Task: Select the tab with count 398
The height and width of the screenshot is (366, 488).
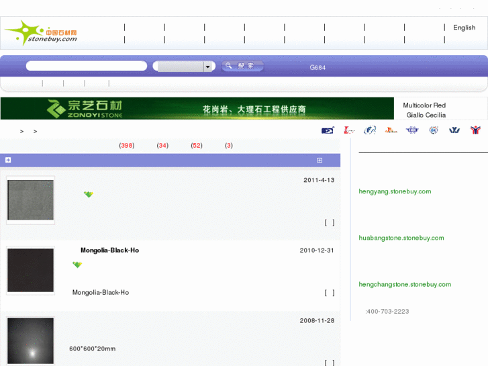Action: point(126,145)
